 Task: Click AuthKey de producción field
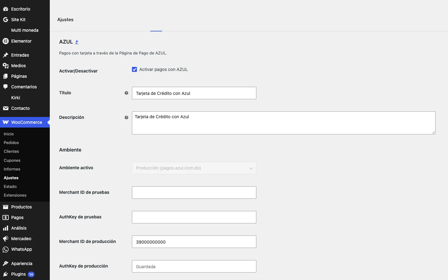[194, 266]
